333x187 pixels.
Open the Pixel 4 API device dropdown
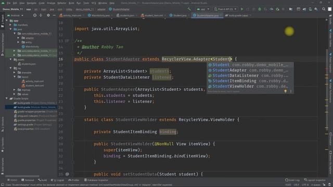[225, 9]
